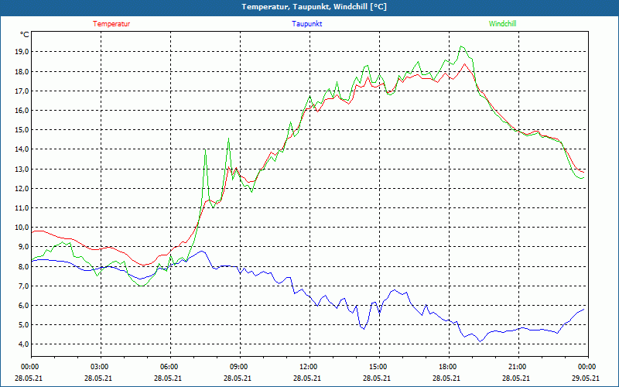Click the 03:00 time axis label
Viewport: 619px width, 387px height.
pyautogui.click(x=101, y=367)
